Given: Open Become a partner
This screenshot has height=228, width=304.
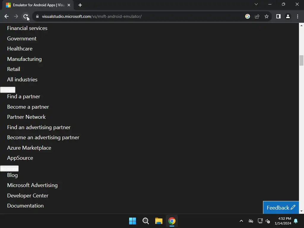Looking at the screenshot, I should (x=28, y=107).
